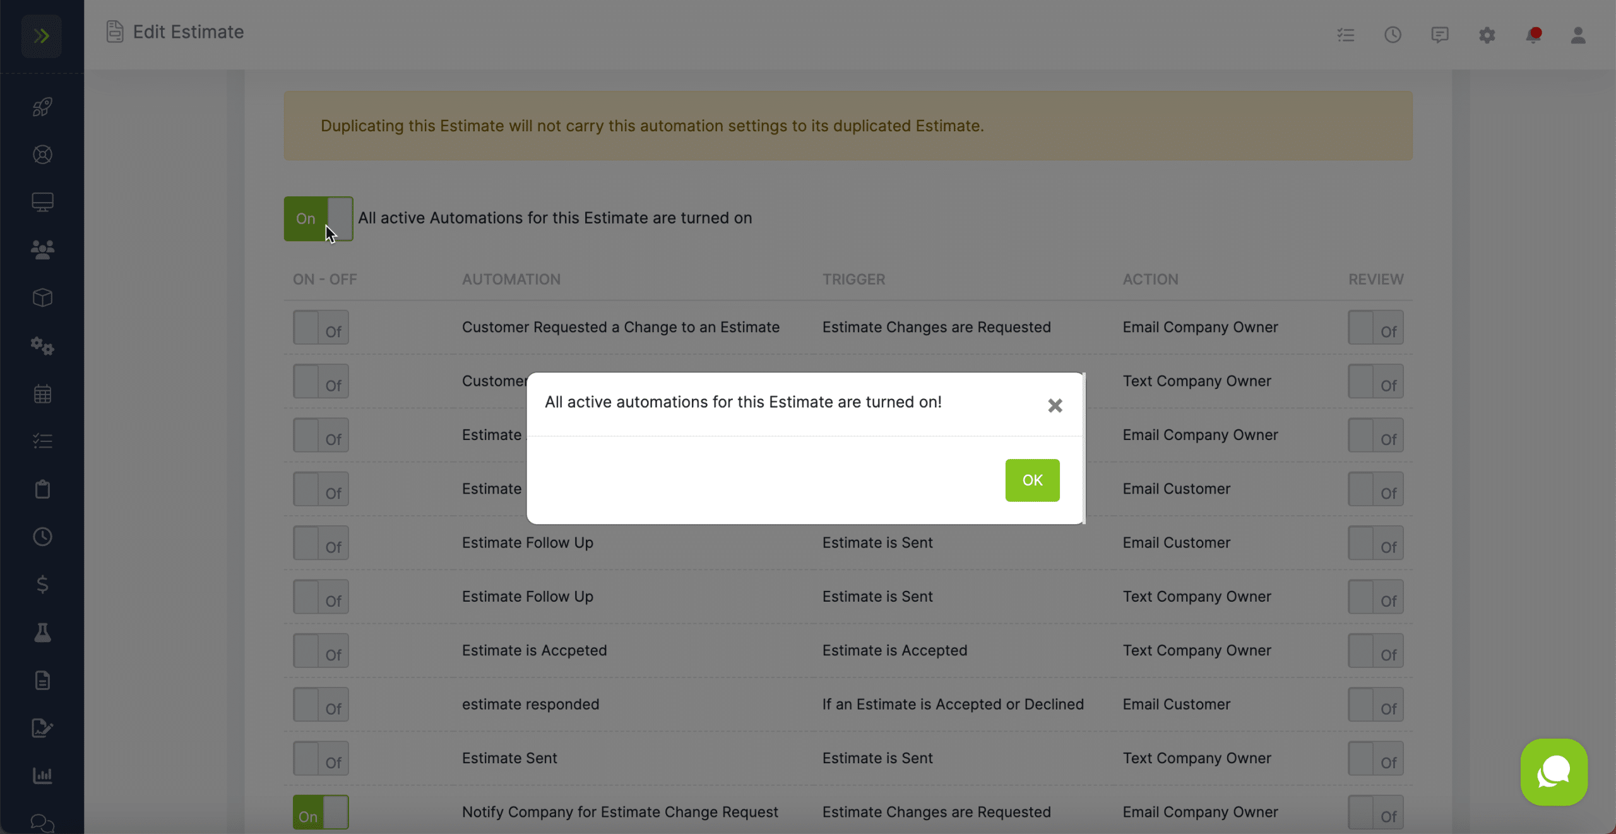Screen dimensions: 1616x834
Task: Open the green live chat widget
Action: 1554,772
